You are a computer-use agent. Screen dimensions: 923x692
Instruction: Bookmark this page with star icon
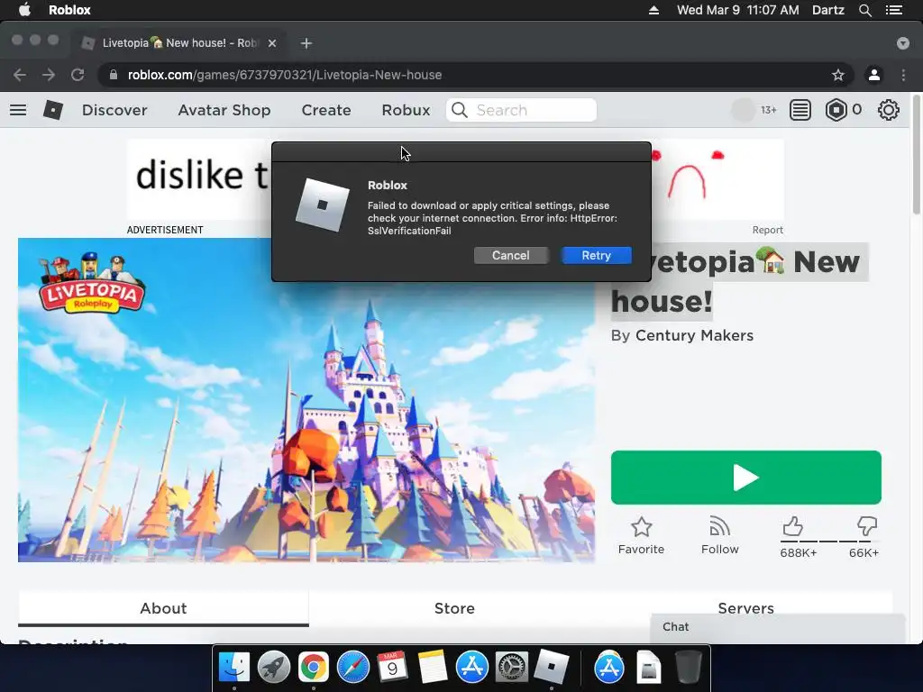(x=837, y=75)
